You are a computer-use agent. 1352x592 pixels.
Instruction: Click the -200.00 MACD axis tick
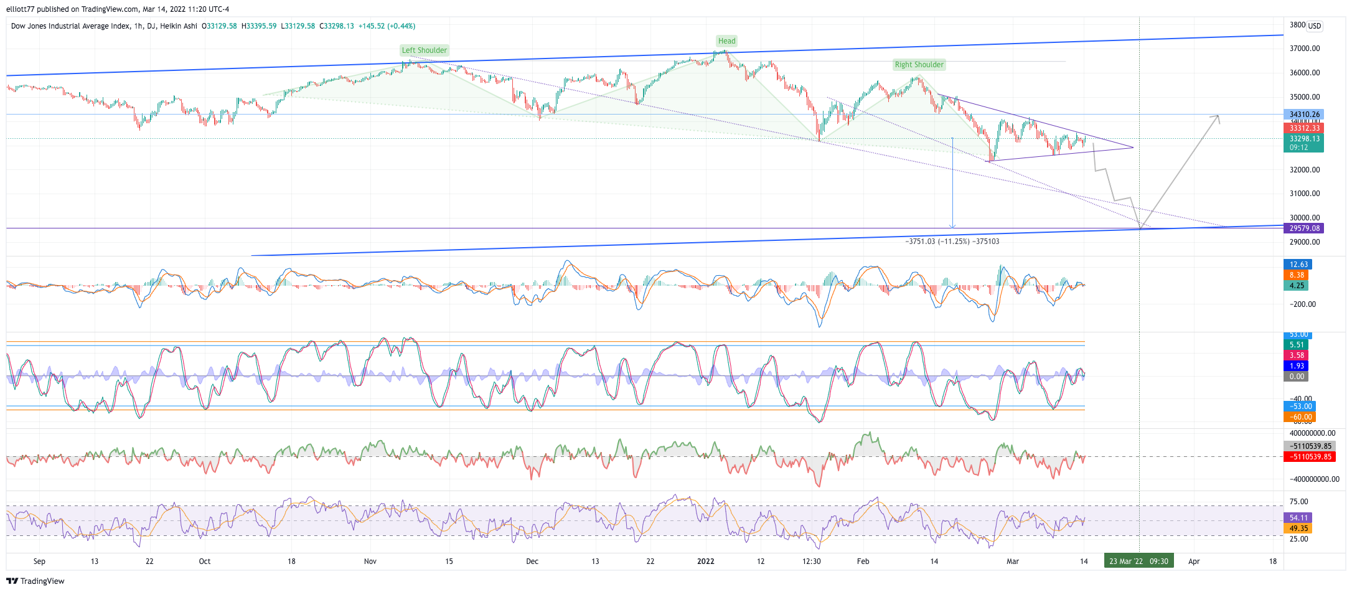[x=1303, y=304]
